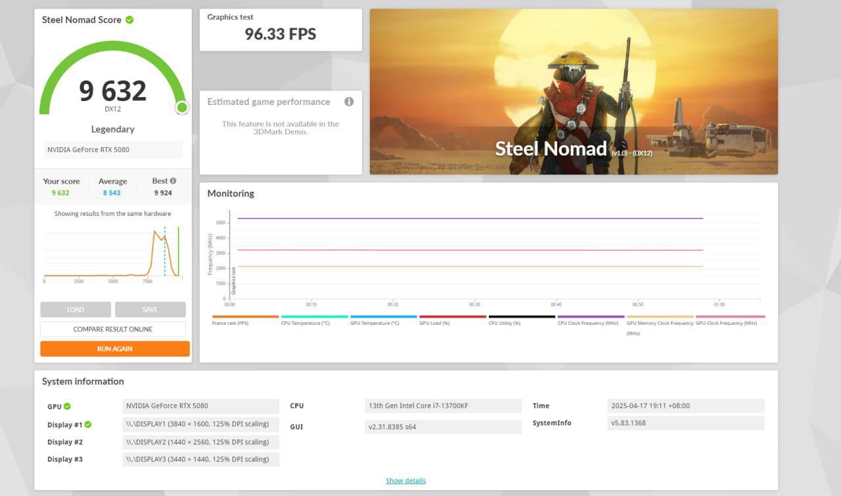Open COMPARE RESULT ONLINE
The image size is (841, 496).
113,329
